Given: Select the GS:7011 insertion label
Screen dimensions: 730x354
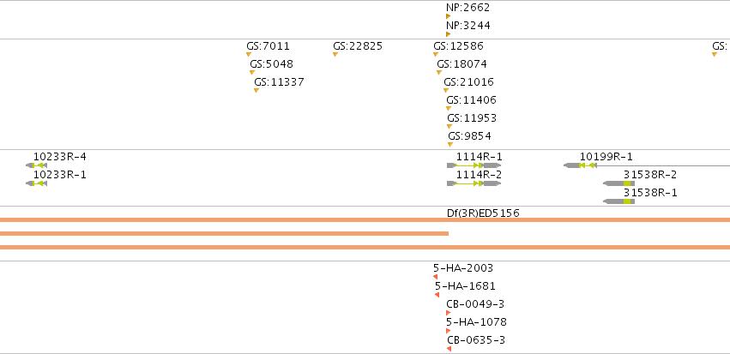Looking at the screenshot, I should [268, 46].
